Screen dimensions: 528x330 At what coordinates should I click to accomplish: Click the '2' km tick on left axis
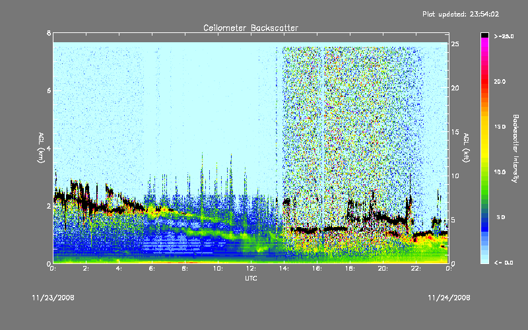coord(49,206)
